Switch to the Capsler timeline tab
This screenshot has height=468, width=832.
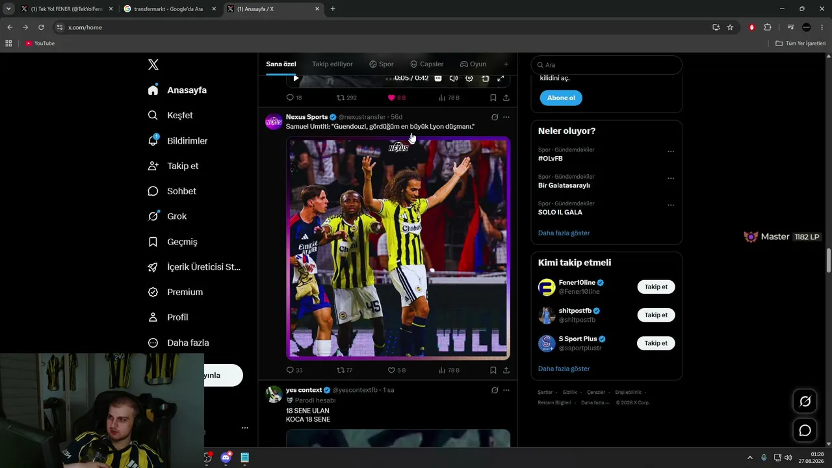427,64
